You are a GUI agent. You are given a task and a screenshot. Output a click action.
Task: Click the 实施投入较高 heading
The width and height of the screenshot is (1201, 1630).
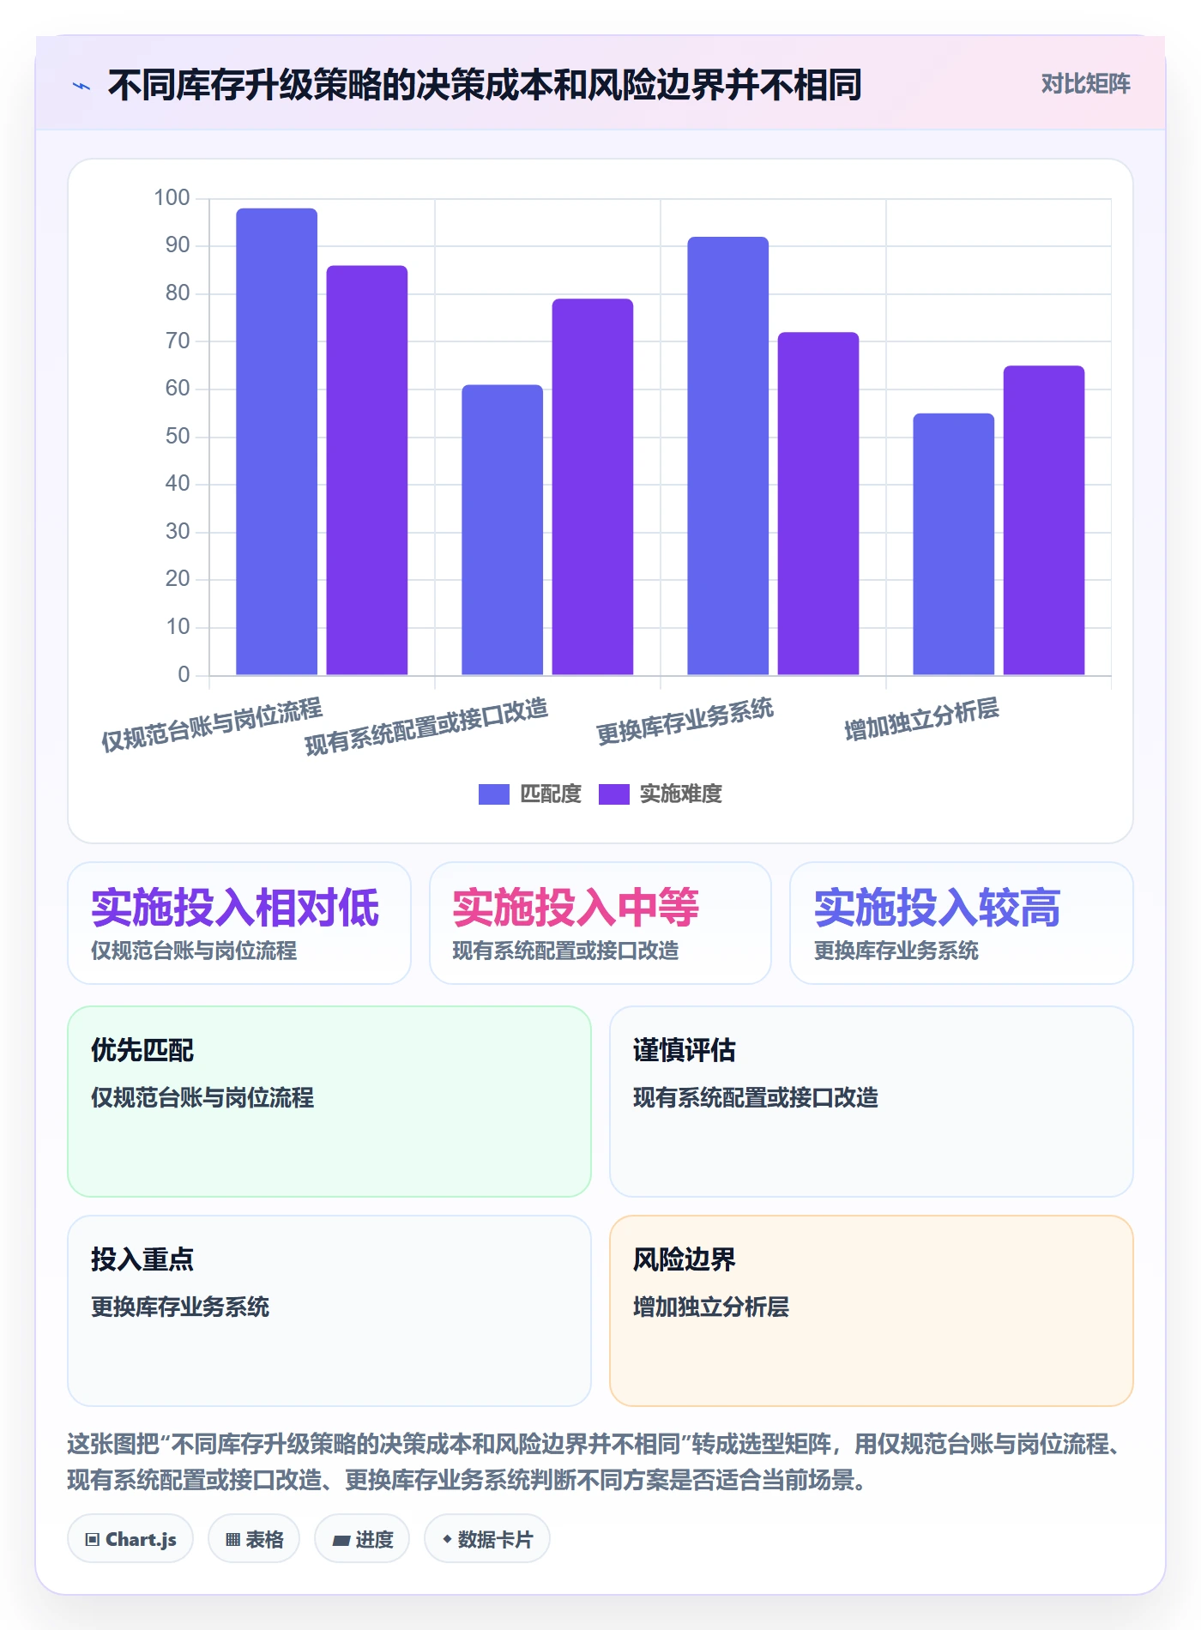pos(937,908)
